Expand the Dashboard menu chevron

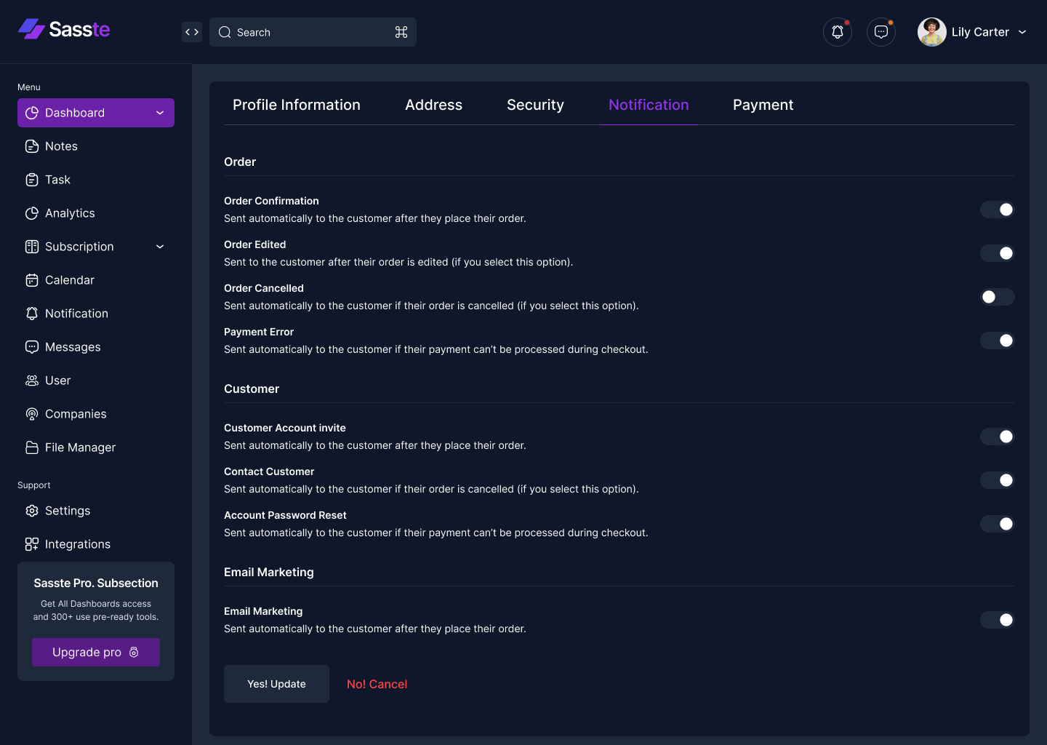pos(160,113)
